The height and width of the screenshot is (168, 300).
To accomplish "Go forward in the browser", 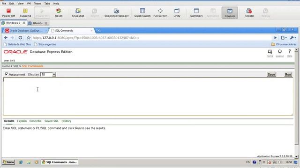I will tap(12, 38).
